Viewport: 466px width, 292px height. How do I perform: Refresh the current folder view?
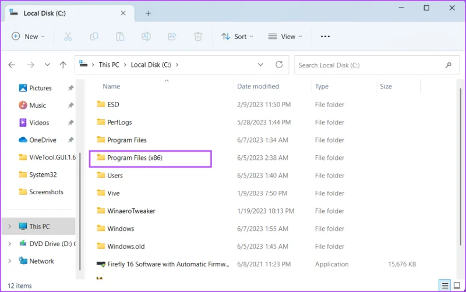(x=279, y=65)
